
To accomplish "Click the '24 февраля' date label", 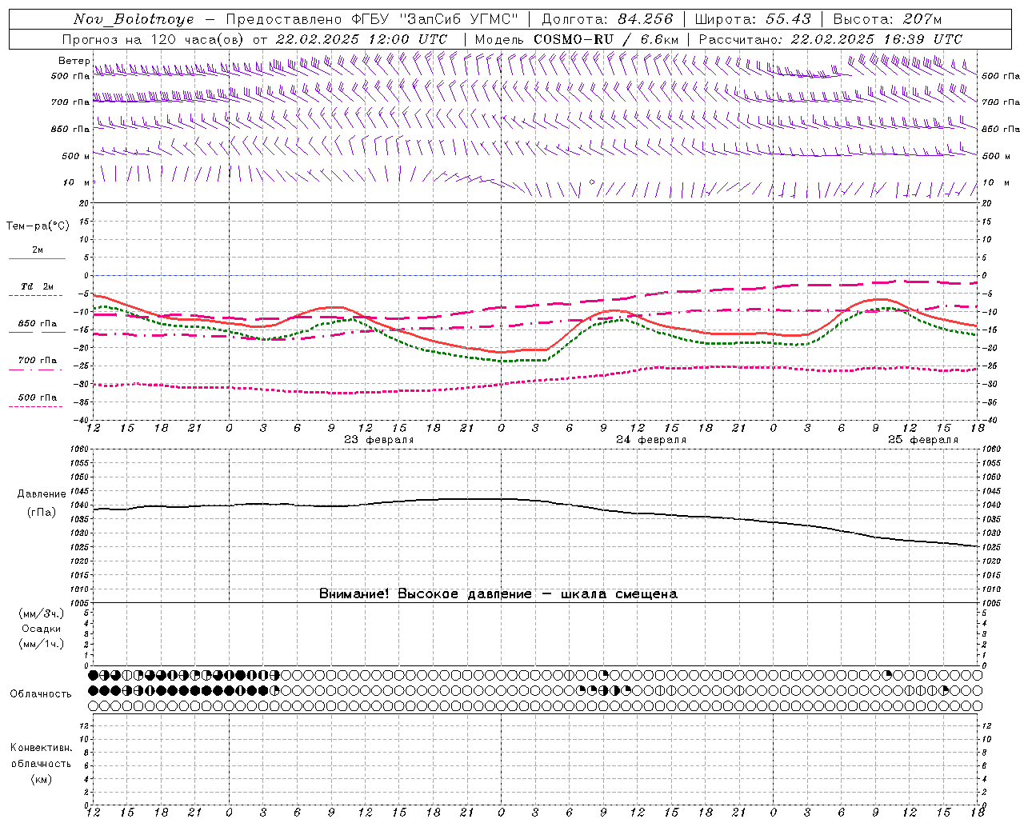I will click(x=651, y=440).
